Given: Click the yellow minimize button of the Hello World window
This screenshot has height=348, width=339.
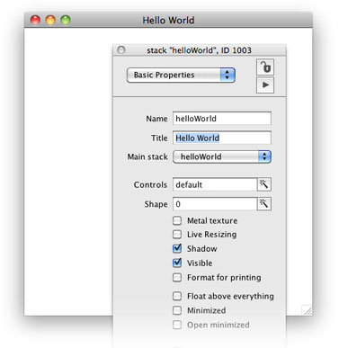Looking at the screenshot, I should (50, 20).
